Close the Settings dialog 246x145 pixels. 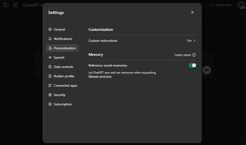tap(192, 12)
